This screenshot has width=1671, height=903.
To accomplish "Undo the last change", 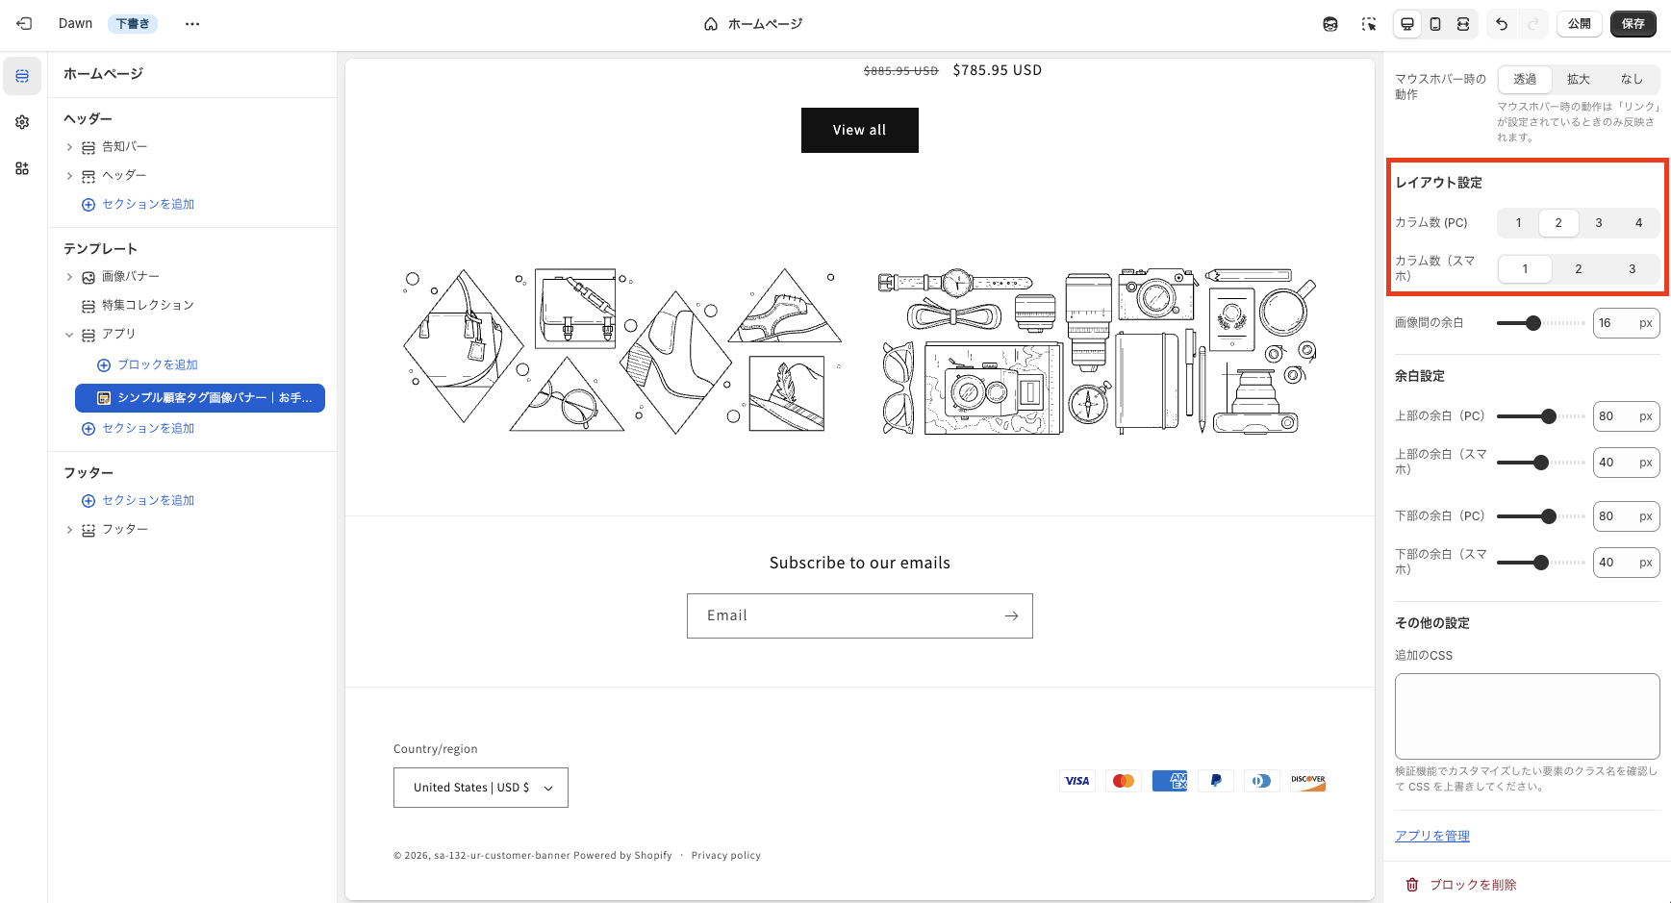I will (1502, 24).
